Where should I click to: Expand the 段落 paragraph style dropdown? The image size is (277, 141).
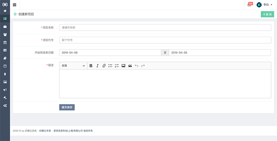coord(73,66)
